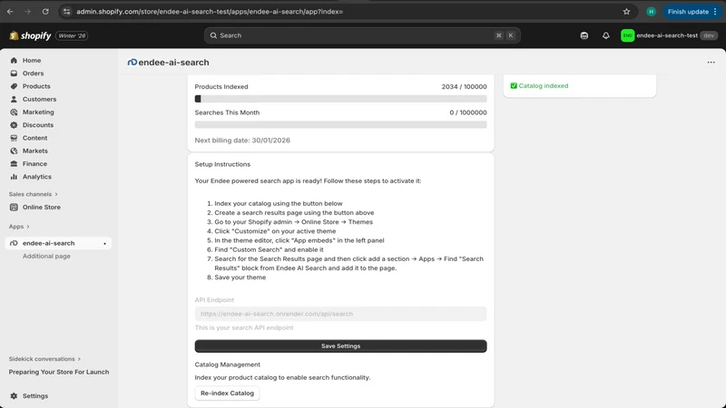The width and height of the screenshot is (726, 408).
Task: Click the Content icon in sidebar
Action: click(x=14, y=138)
